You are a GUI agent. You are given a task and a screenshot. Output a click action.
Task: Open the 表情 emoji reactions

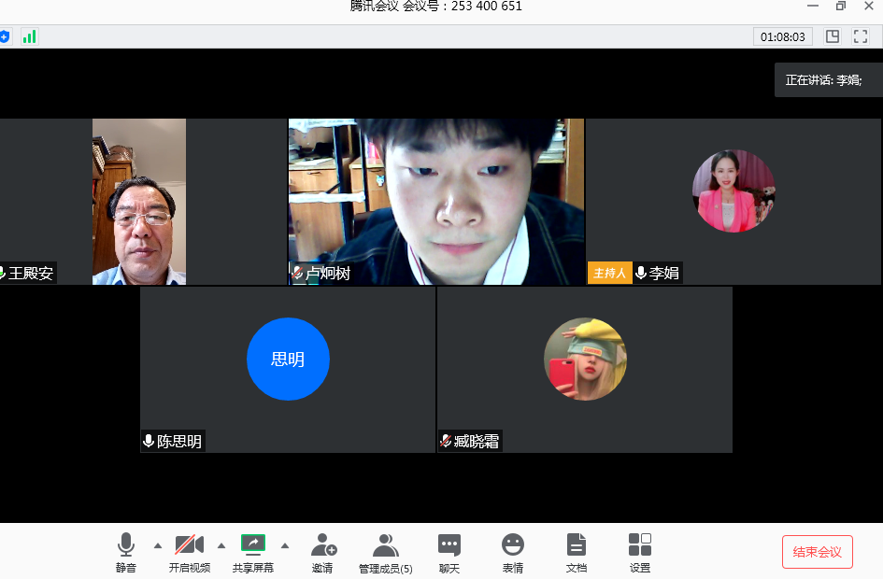tap(513, 551)
